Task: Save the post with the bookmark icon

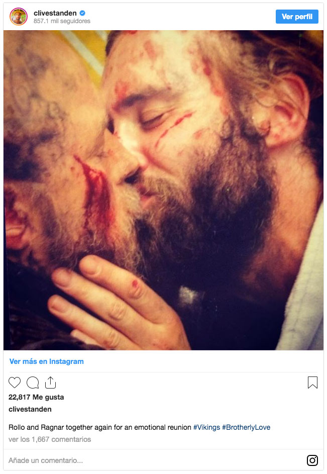Action: pyautogui.click(x=312, y=383)
